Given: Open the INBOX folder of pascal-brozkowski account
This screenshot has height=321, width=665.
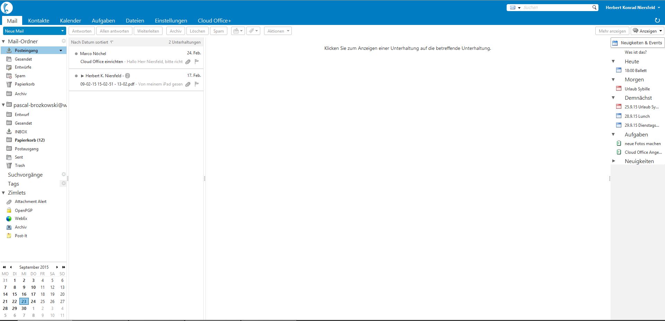Looking at the screenshot, I should pyautogui.click(x=21, y=132).
